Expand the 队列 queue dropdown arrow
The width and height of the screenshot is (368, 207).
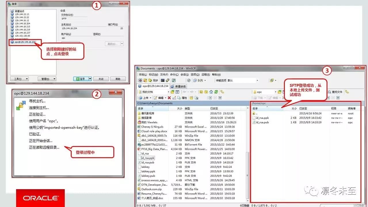tap(205, 80)
